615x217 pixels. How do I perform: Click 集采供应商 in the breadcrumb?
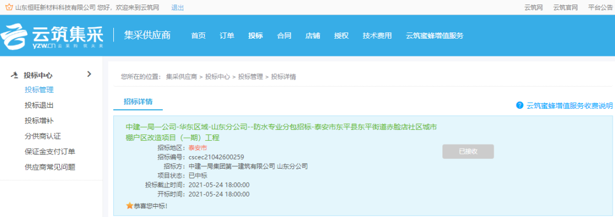[x=182, y=77]
